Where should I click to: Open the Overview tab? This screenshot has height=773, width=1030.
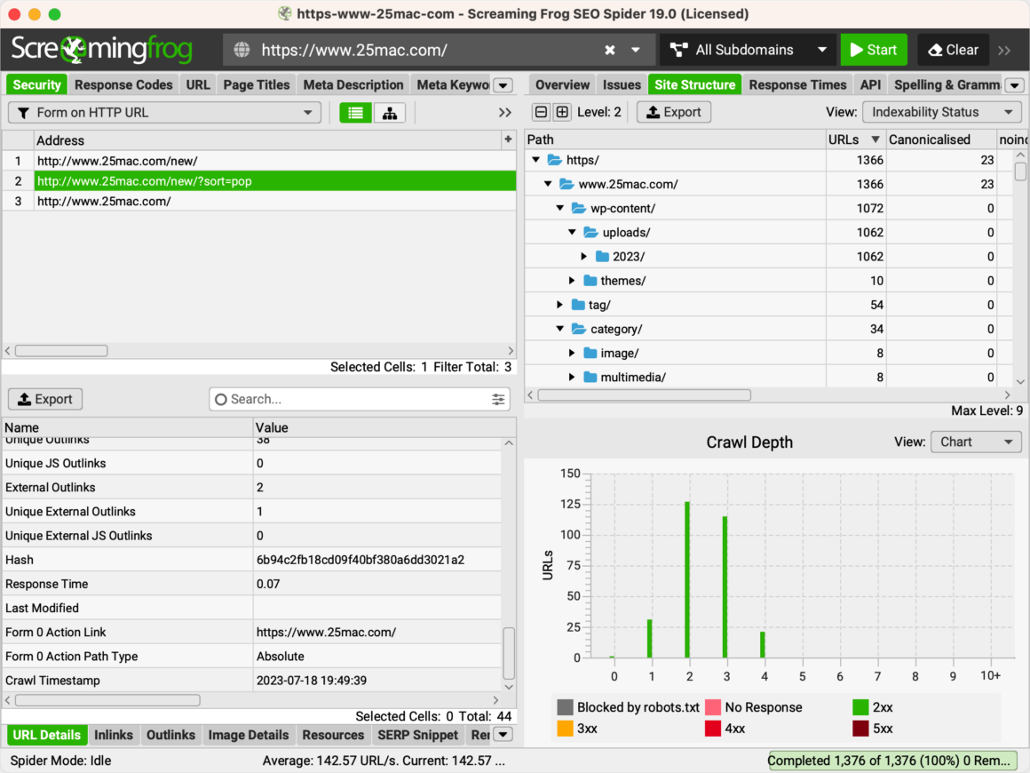562,84
